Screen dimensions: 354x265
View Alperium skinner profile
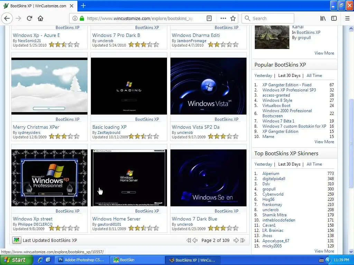click(x=271, y=174)
